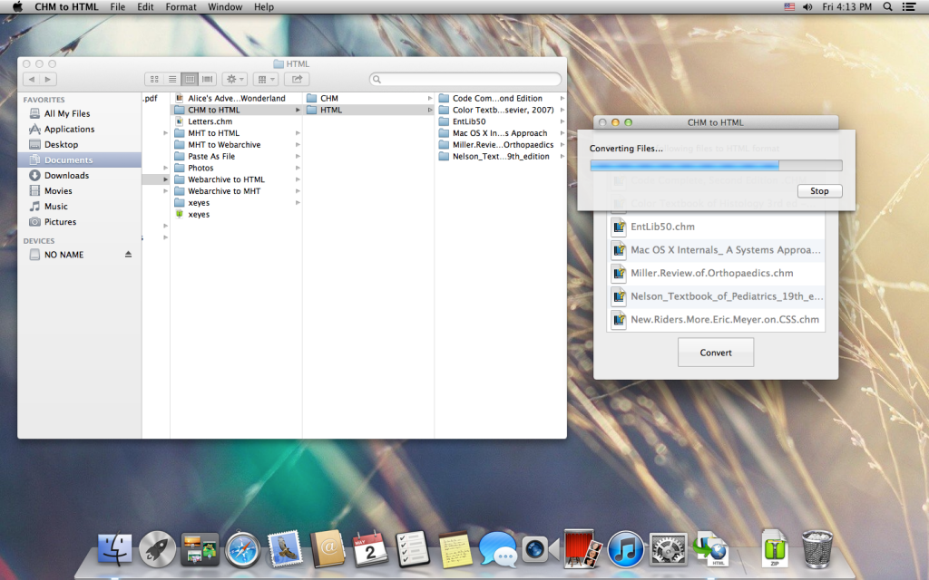The width and height of the screenshot is (929, 580).
Task: Click the Convert button
Action: (716, 353)
